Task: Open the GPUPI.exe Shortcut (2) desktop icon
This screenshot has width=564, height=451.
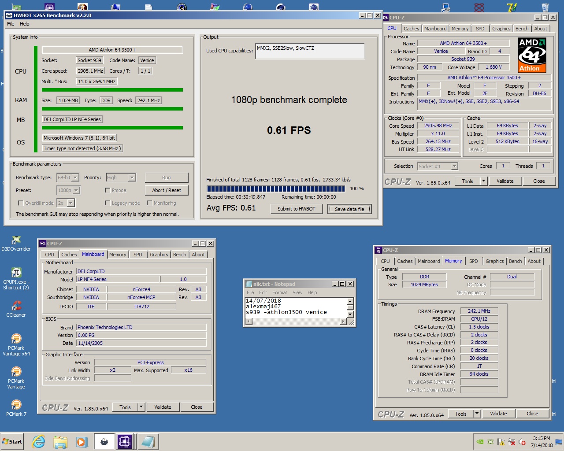Action: tap(16, 278)
